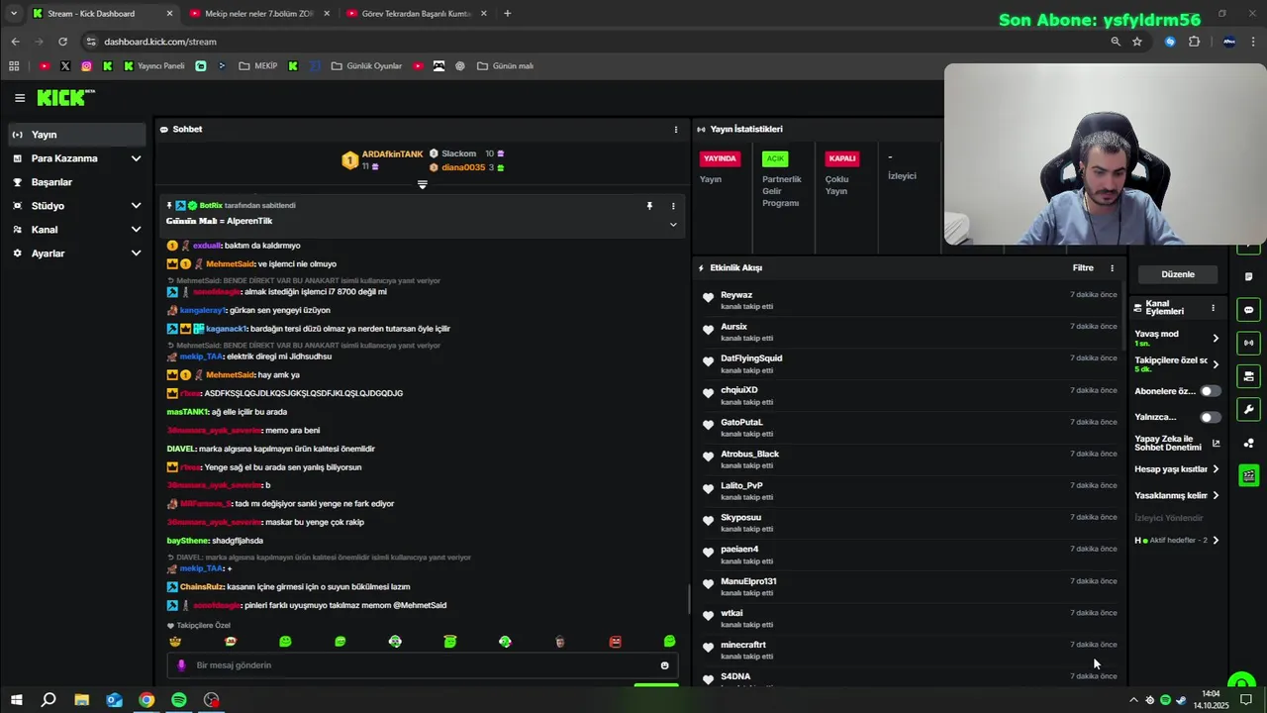Open the broadcast signal sidebar widget
The height and width of the screenshot is (713, 1267).
1249,343
